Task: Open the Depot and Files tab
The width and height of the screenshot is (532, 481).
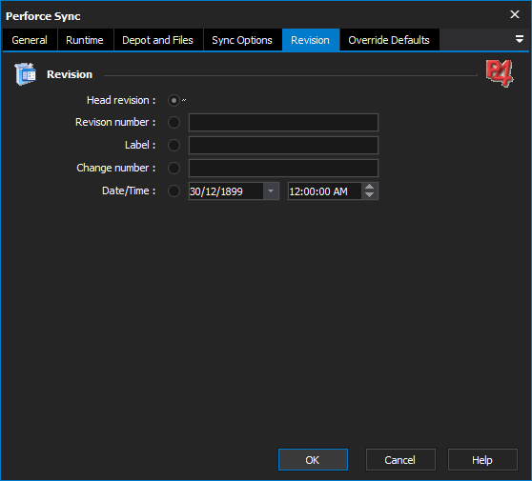Action: point(157,40)
